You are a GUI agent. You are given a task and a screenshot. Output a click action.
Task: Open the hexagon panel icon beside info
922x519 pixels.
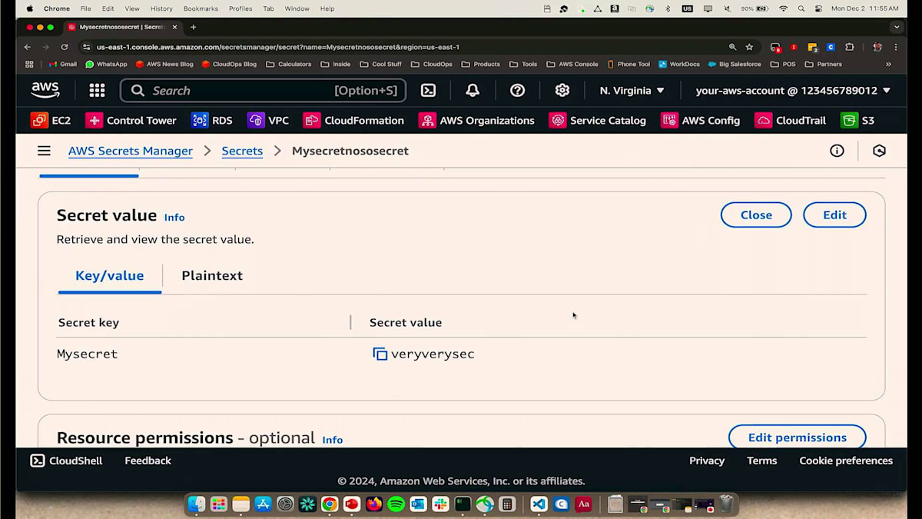pos(880,151)
